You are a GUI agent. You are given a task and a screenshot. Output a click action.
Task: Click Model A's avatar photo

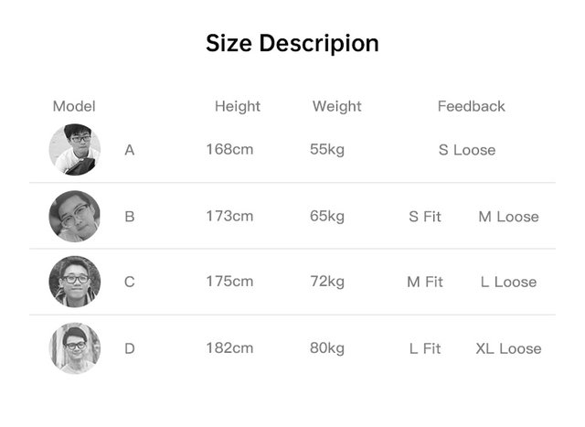[75, 150]
